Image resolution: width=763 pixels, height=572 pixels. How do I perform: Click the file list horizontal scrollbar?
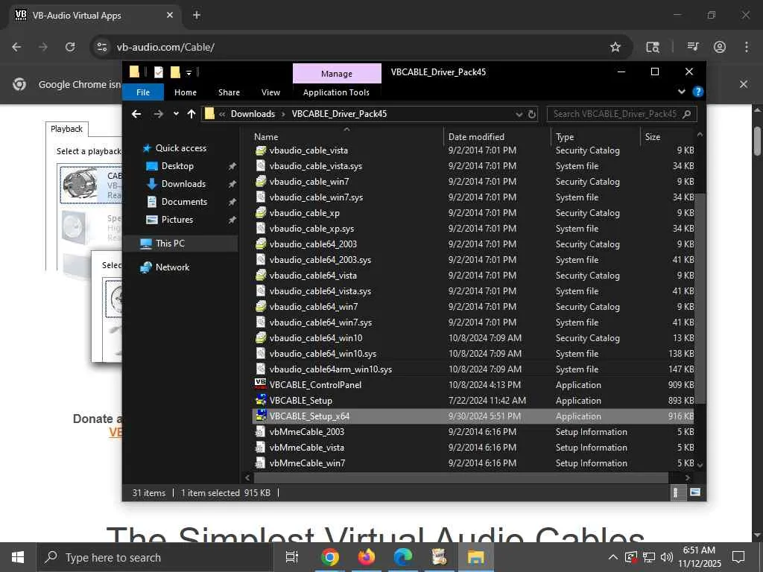point(460,477)
